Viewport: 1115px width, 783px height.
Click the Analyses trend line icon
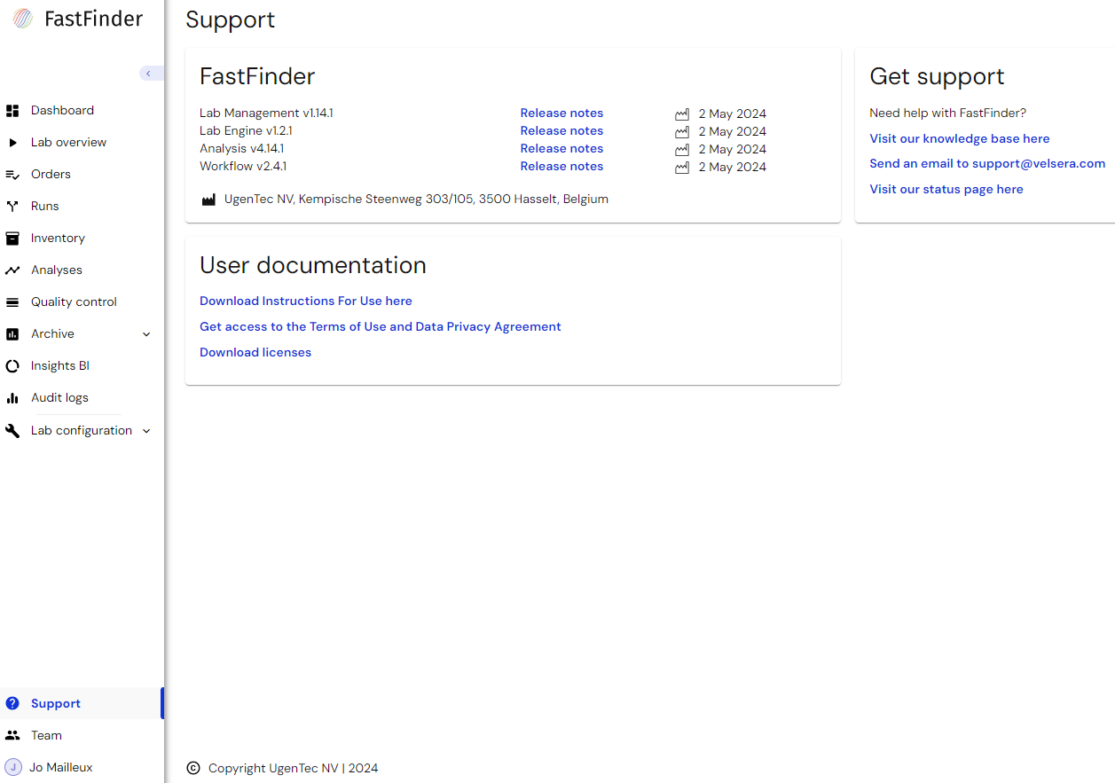point(12,270)
